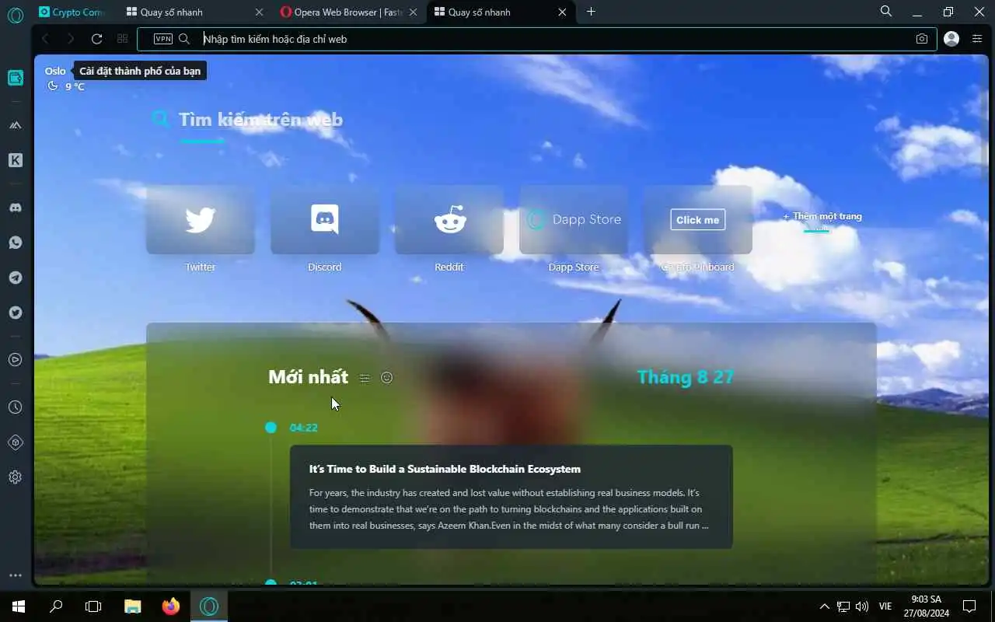Image resolution: width=995 pixels, height=622 pixels.
Task: Open the search tabs magnifier
Action: (886, 12)
